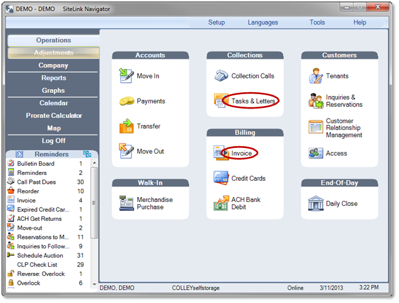Viewport: 399px width, 303px height.
Task: Click the Call Past Dues phone icon
Action: pyautogui.click(x=11, y=181)
